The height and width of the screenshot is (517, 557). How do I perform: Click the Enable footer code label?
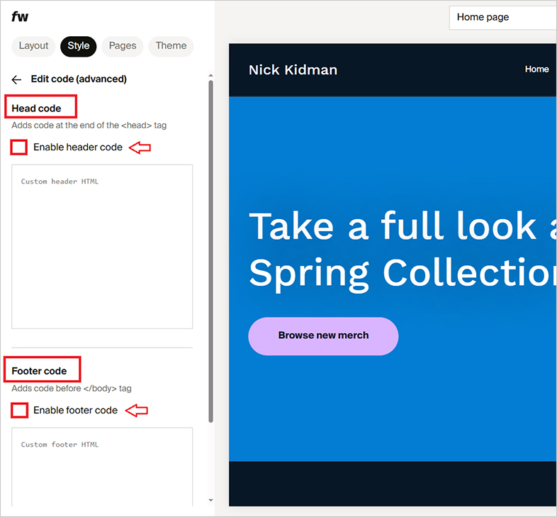point(75,410)
